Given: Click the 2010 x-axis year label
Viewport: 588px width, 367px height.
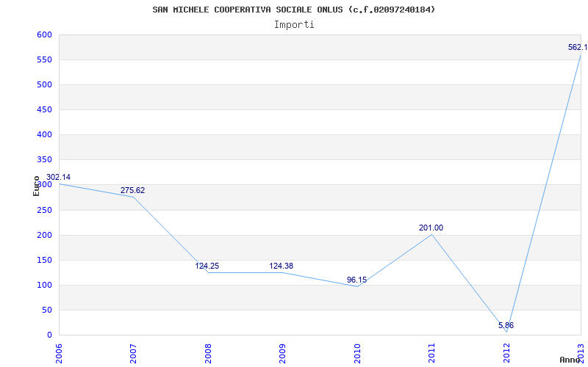Looking at the screenshot, I should 357,353.
